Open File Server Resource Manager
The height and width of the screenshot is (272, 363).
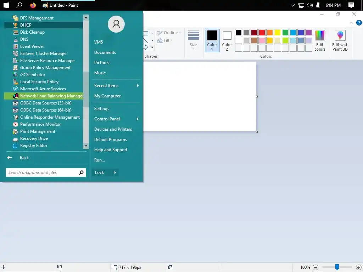point(44,60)
